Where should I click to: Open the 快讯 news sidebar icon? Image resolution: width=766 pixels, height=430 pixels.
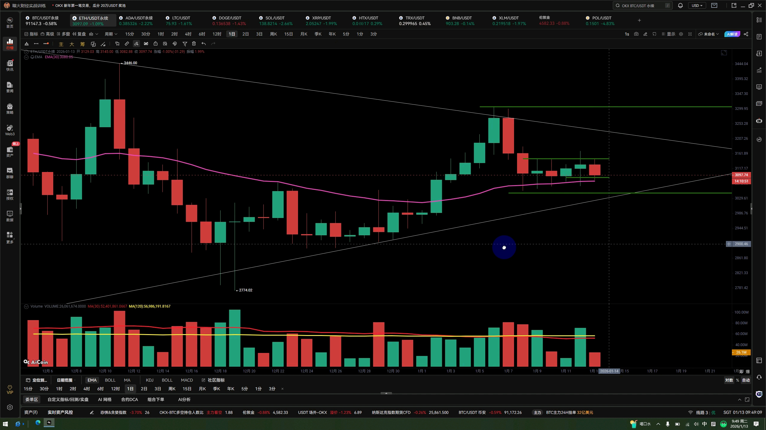click(x=10, y=65)
